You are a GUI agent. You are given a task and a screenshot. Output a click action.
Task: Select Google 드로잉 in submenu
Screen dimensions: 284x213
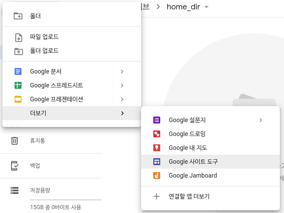click(x=210, y=134)
